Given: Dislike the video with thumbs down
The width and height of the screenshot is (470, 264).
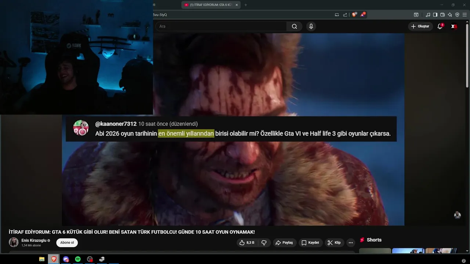Looking at the screenshot, I should pos(264,243).
